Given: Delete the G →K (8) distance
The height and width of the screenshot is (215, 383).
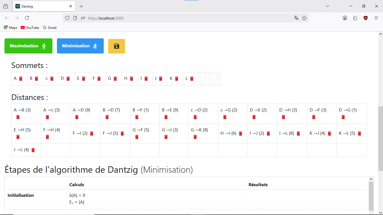Looking at the screenshot, I should point(195,137).
